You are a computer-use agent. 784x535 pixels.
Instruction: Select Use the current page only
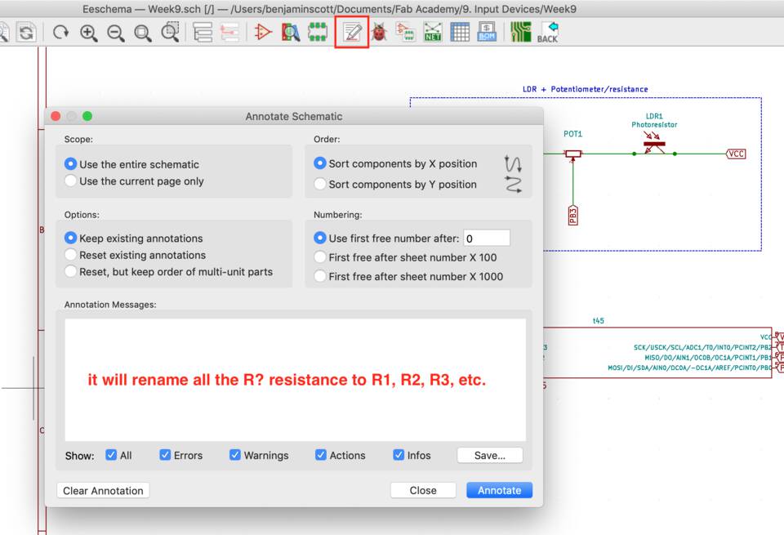pyautogui.click(x=135, y=181)
